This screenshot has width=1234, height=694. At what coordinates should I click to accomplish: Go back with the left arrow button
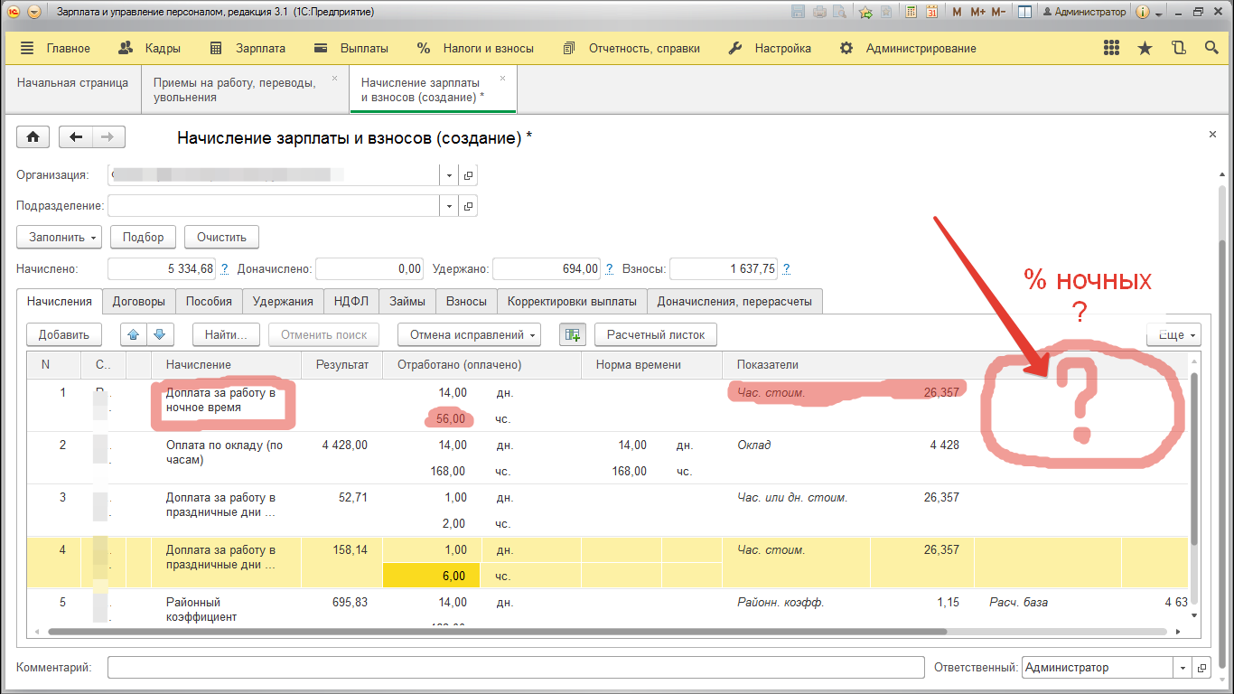tap(76, 136)
